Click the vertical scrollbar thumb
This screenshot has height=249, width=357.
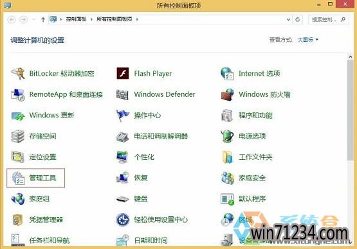[x=351, y=110]
